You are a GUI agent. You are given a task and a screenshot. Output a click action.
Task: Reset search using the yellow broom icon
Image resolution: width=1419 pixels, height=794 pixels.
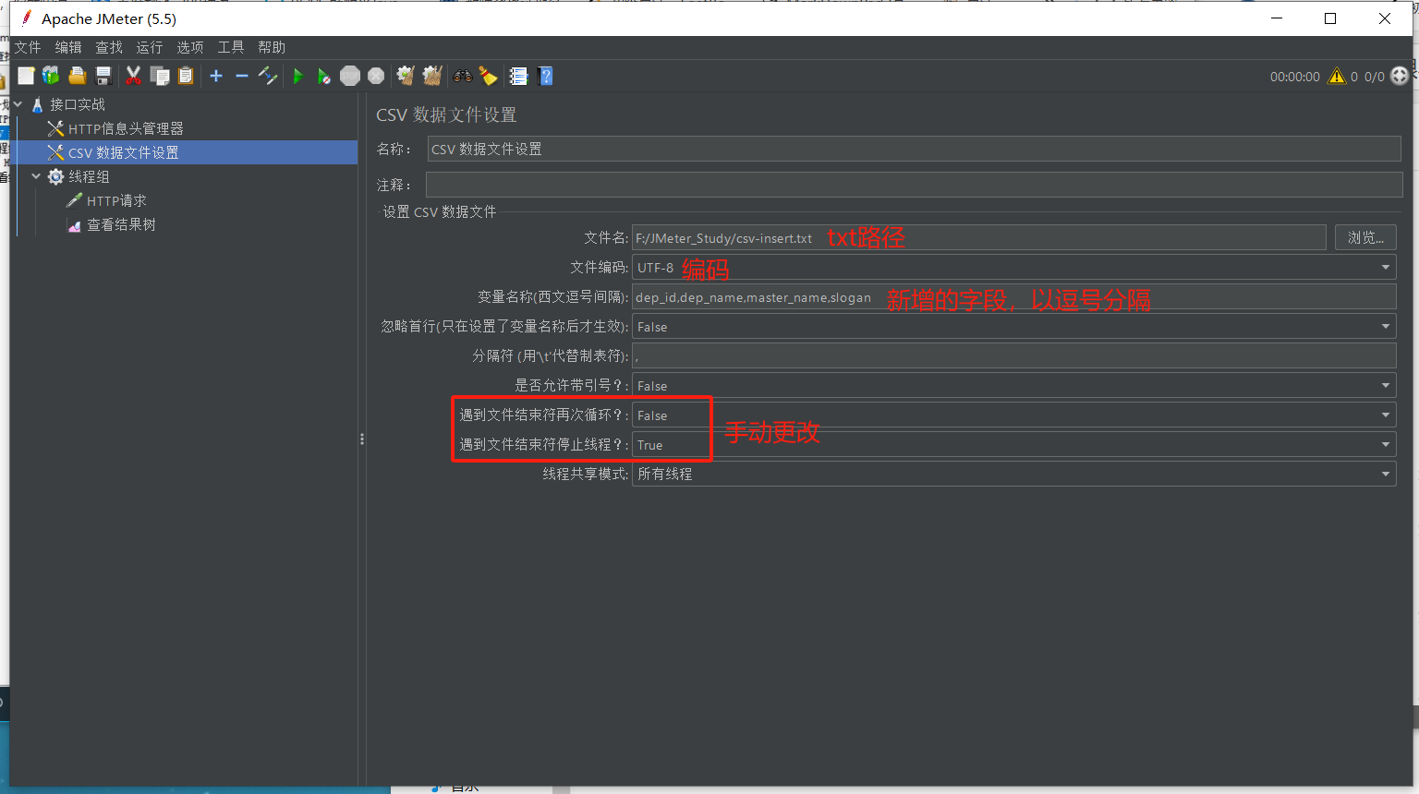489,76
